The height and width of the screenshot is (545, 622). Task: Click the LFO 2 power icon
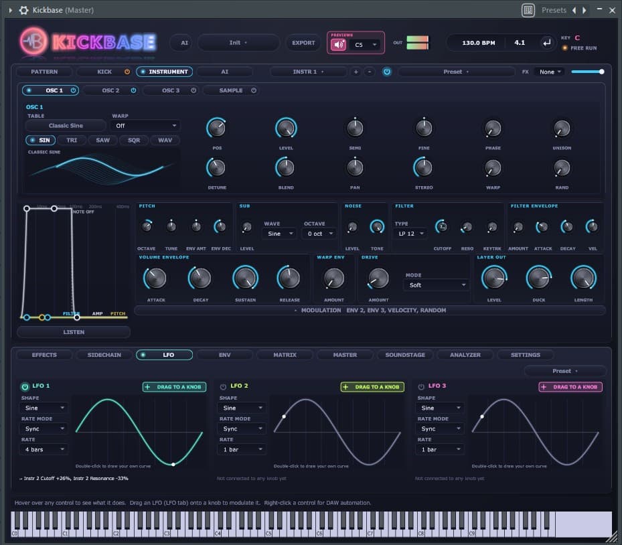(223, 386)
